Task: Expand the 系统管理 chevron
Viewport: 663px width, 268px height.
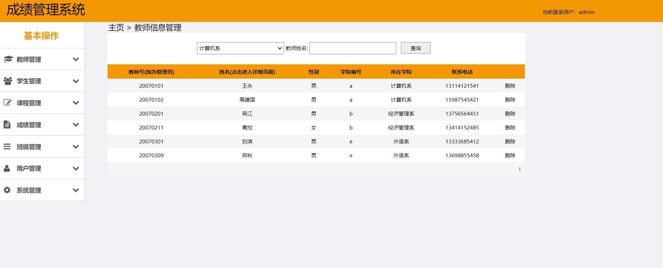Action: [76, 190]
